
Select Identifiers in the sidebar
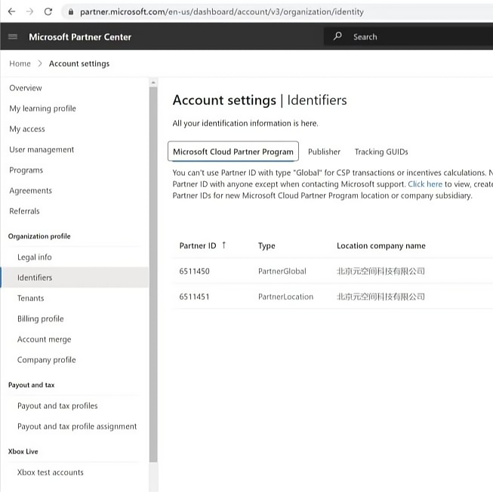click(x=74, y=278)
